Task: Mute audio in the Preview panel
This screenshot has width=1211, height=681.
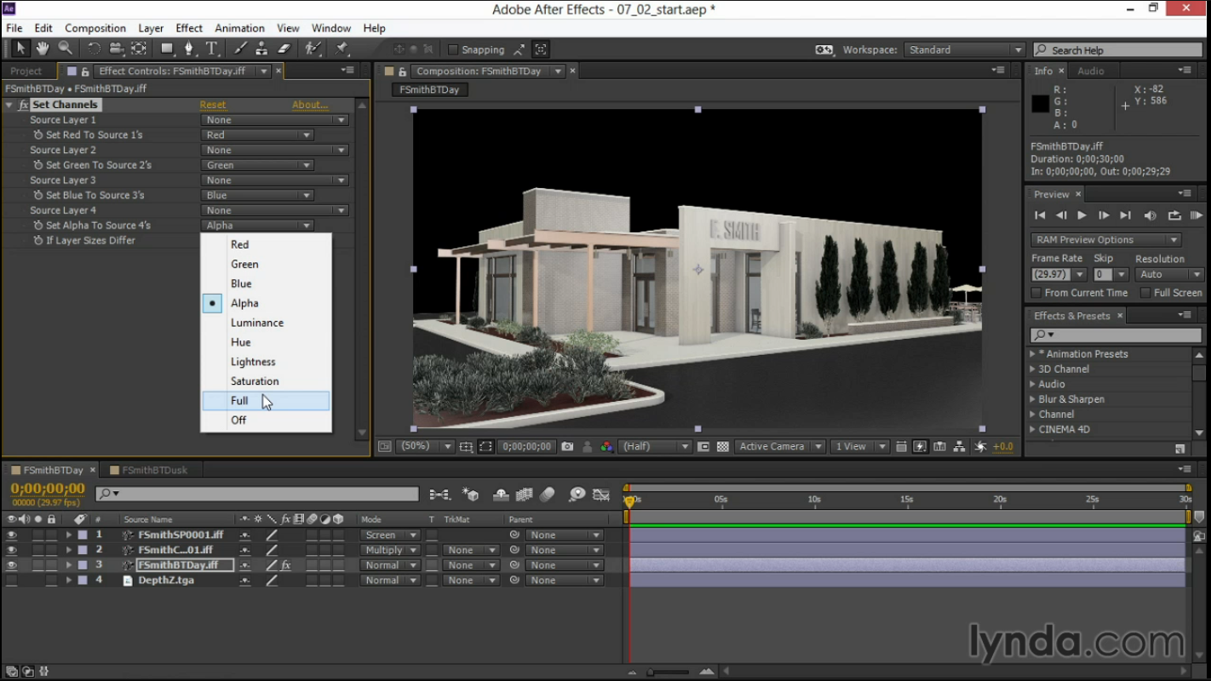Action: pyautogui.click(x=1150, y=215)
